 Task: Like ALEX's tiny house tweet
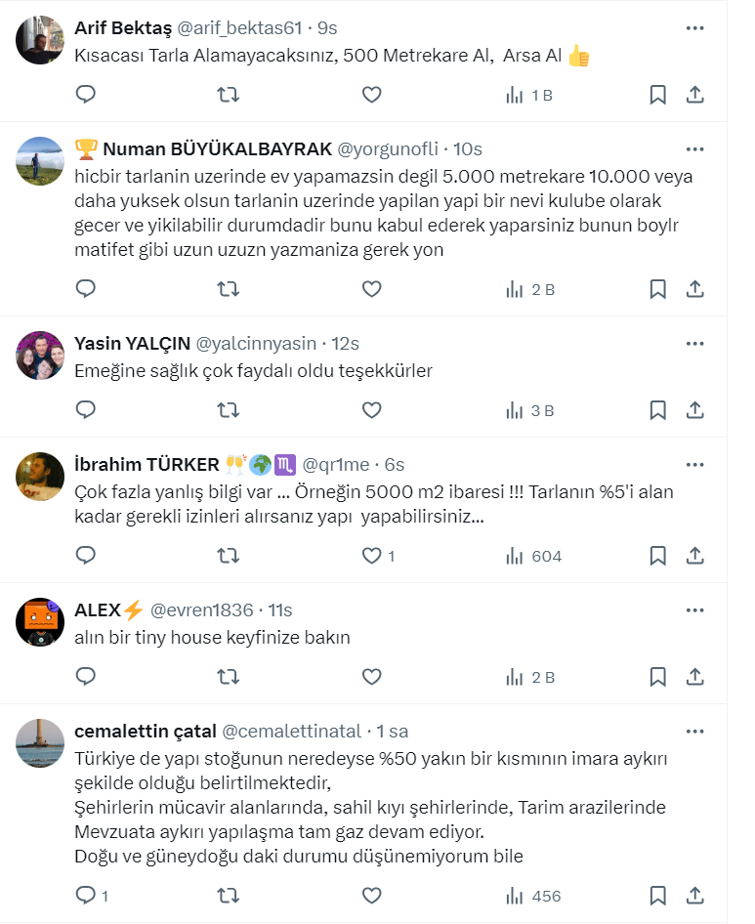tap(371, 677)
